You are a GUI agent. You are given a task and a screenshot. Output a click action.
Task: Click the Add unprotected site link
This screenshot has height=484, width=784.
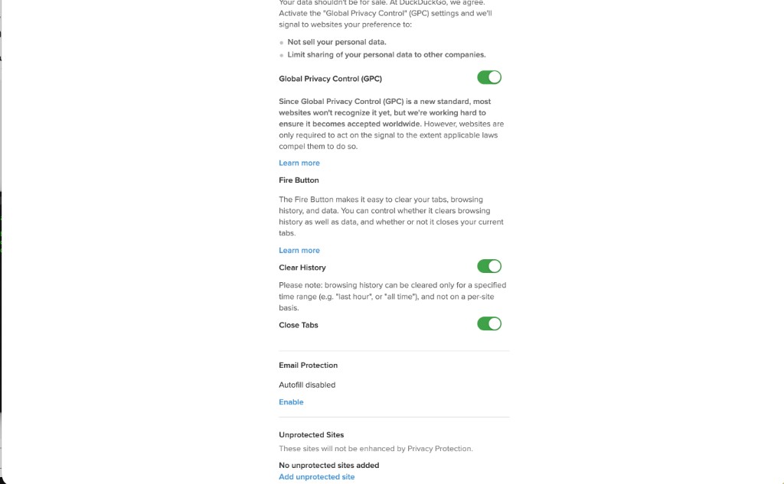(316, 477)
